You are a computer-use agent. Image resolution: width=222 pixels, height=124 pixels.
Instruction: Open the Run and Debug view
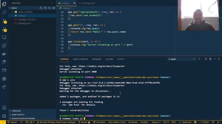pyautogui.click(x=4, y=29)
